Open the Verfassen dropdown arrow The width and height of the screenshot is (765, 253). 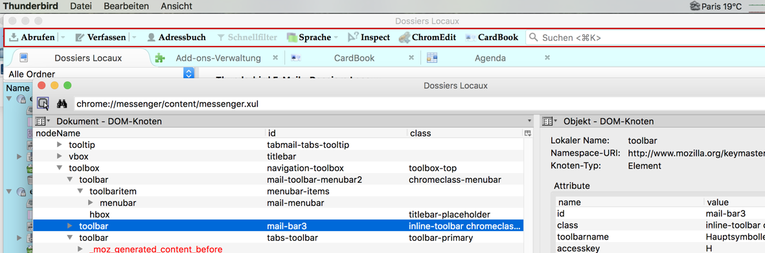click(x=135, y=37)
